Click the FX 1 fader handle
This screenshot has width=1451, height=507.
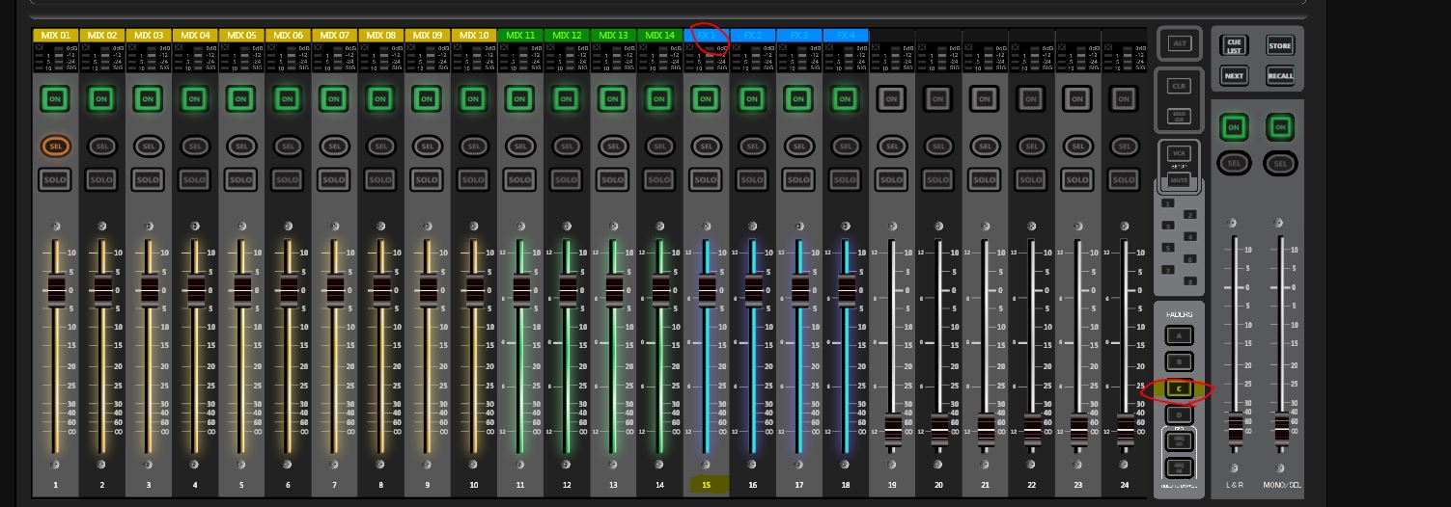click(x=706, y=289)
